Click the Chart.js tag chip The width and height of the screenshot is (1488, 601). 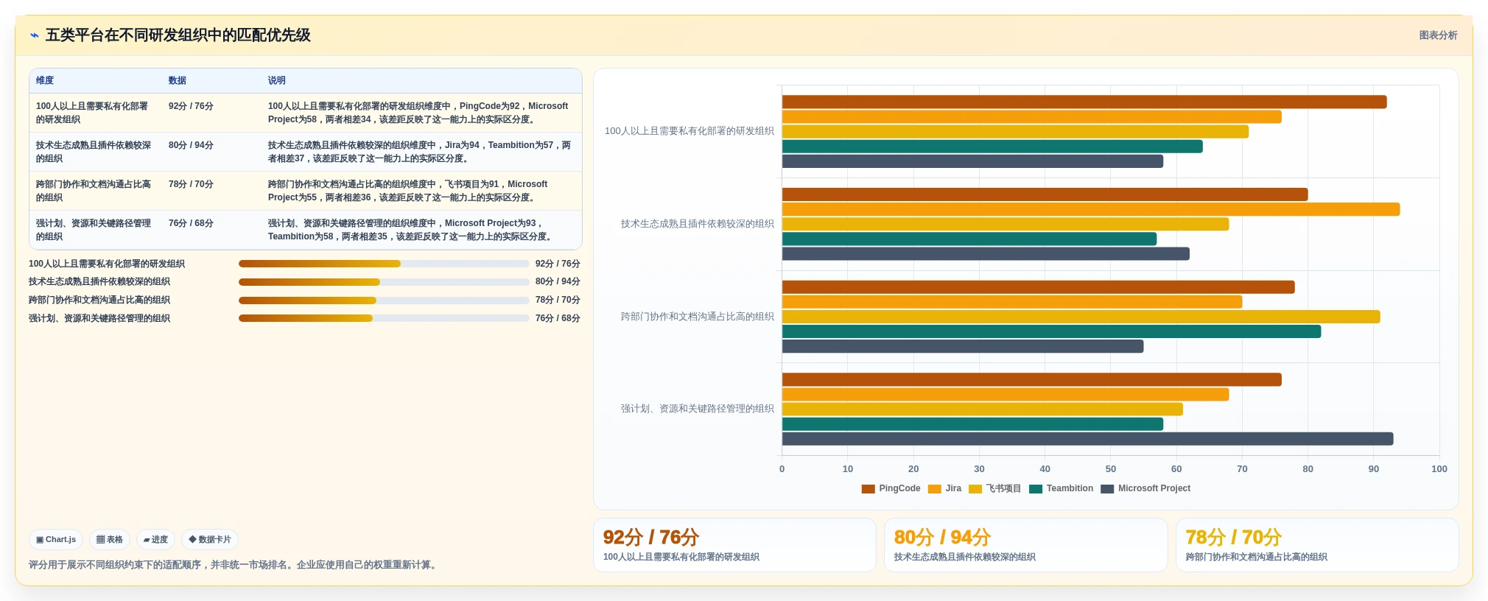point(56,539)
